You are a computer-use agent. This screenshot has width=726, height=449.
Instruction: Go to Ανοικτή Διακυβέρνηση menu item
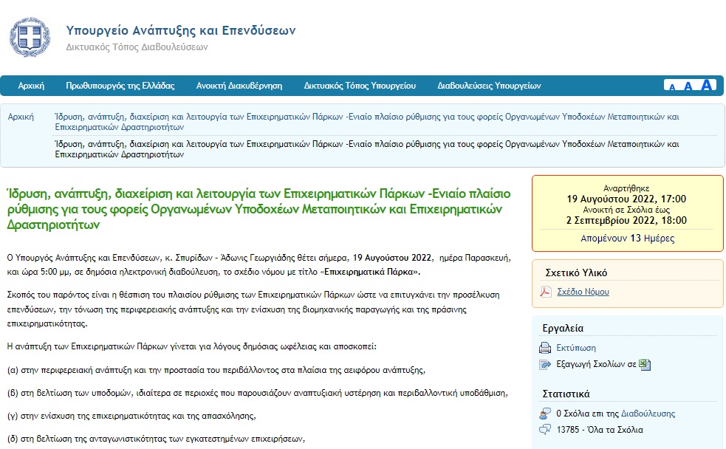click(239, 86)
